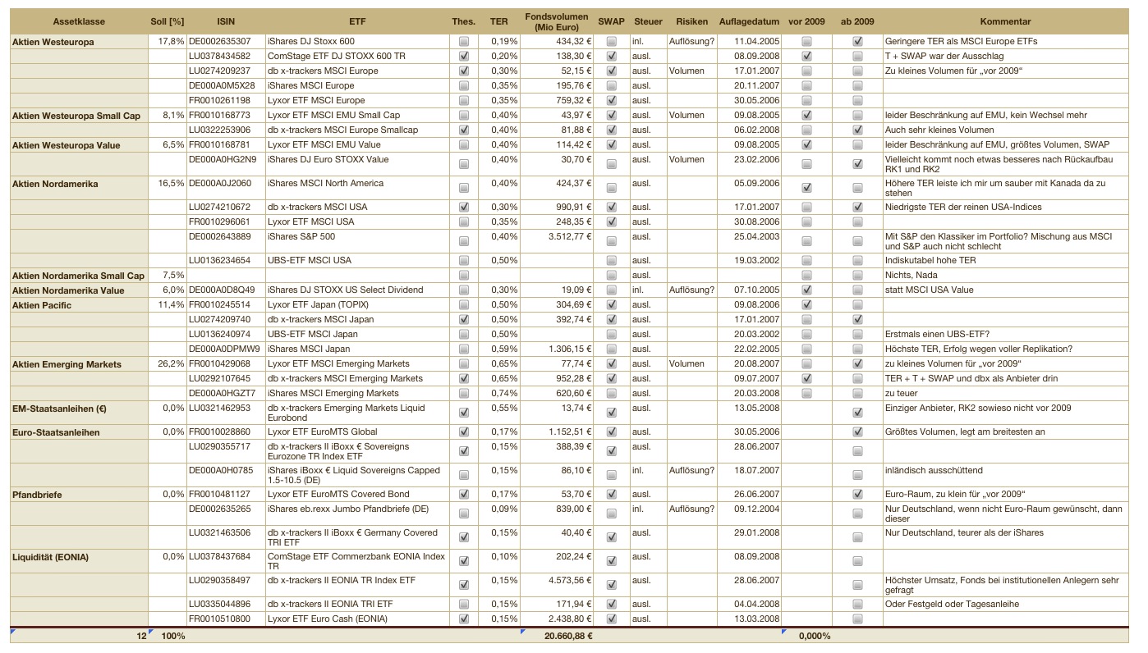Select the Fondsvolumen (Mio Euro) header
This screenshot has height=653, width=1148.
point(557,21)
